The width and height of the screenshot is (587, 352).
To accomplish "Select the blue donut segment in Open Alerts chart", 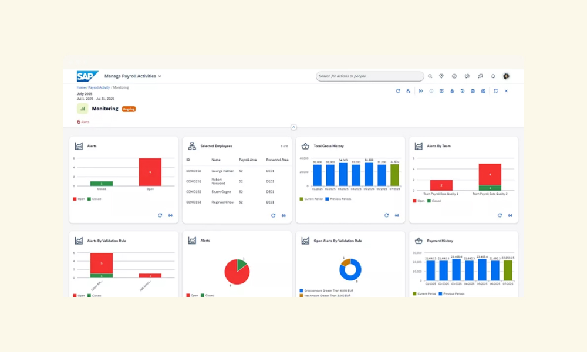I will pos(357,275).
